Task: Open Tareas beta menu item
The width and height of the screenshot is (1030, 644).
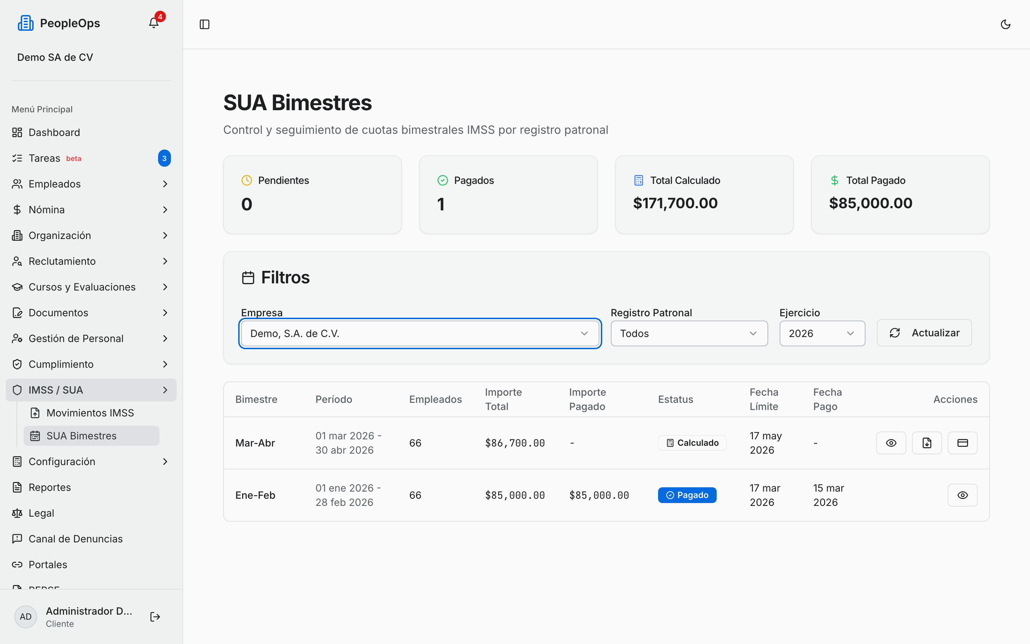Action: coord(91,158)
